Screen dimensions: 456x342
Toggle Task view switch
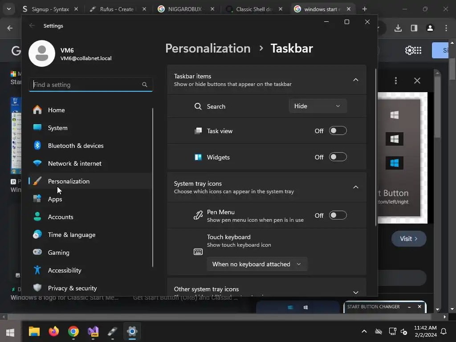click(338, 131)
